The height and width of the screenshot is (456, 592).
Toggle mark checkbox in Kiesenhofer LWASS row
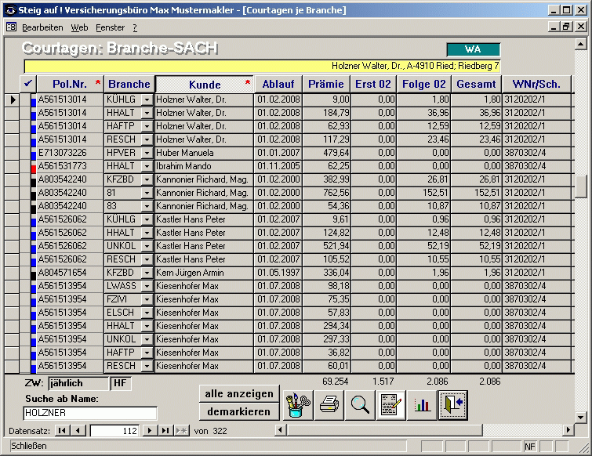point(25,286)
